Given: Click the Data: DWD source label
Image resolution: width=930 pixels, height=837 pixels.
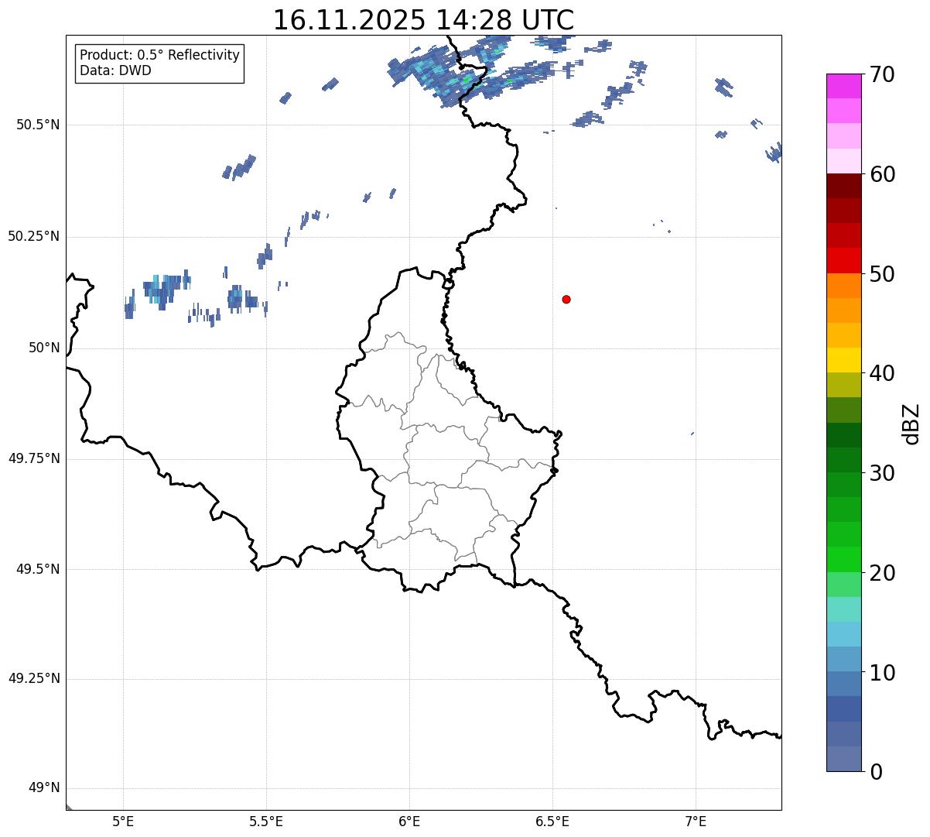Looking at the screenshot, I should click(115, 70).
